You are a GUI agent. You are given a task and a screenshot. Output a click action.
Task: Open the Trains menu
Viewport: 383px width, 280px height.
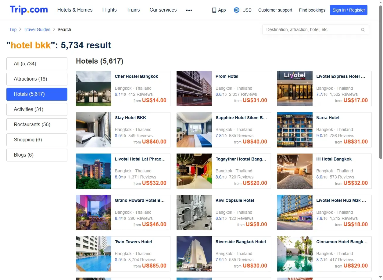tap(133, 10)
